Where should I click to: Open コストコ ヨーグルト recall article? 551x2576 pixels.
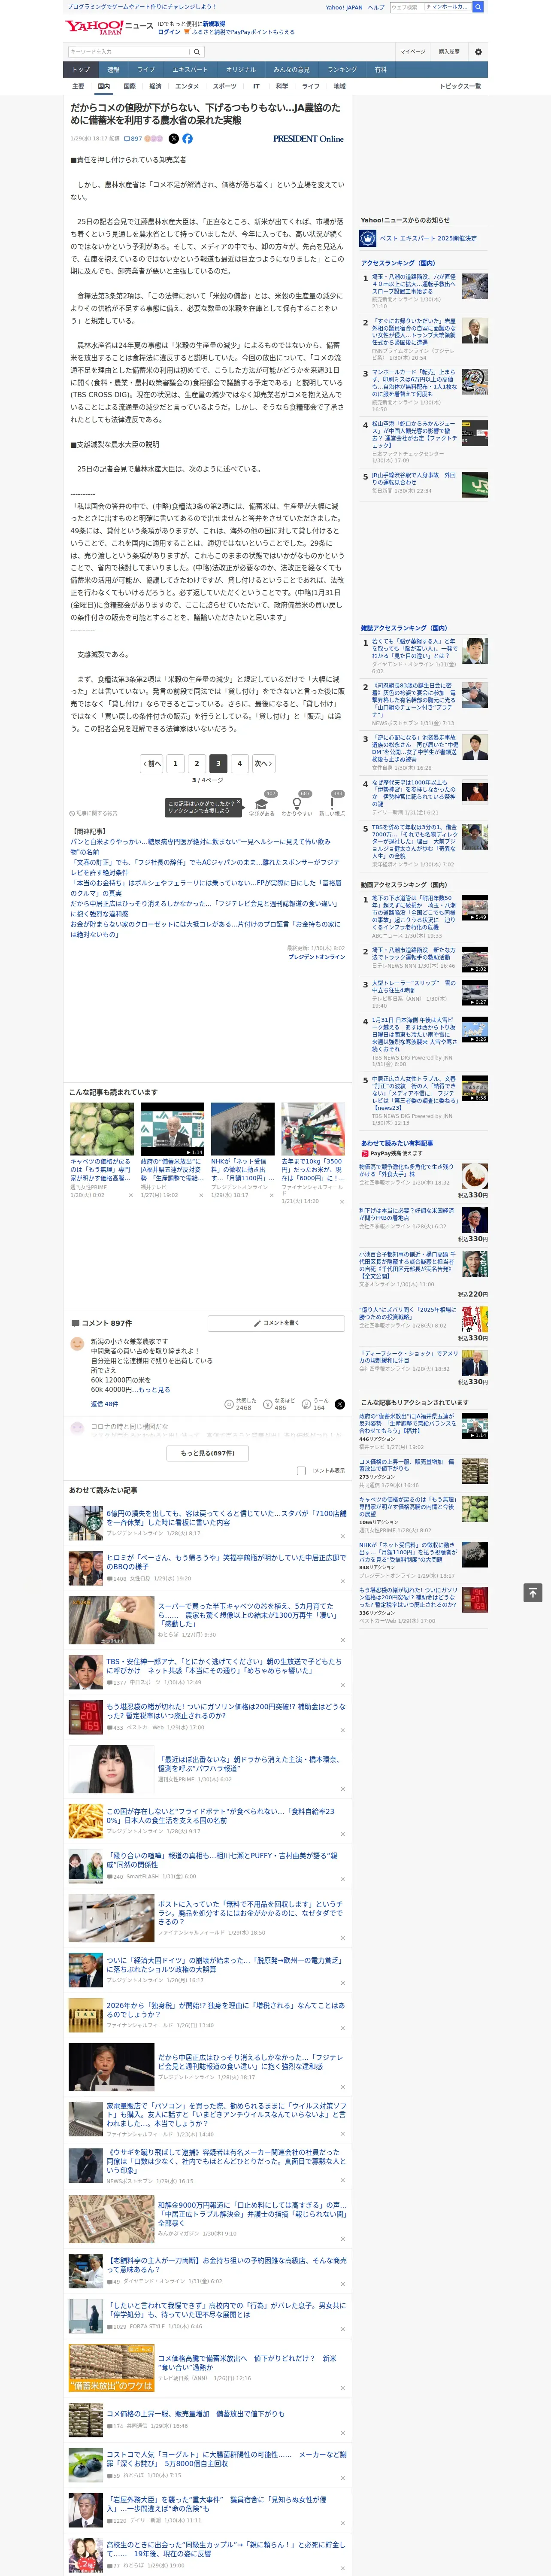[x=226, y=2458]
